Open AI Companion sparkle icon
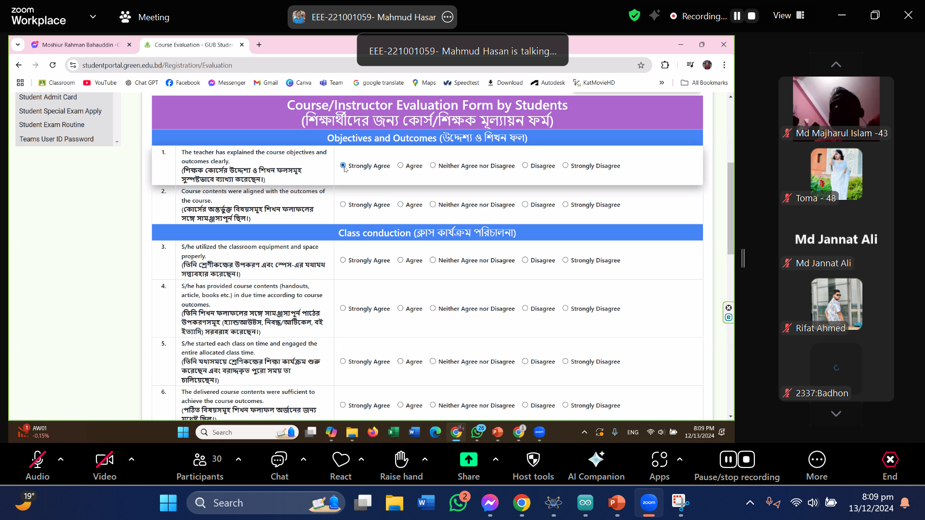Viewport: 925px width, 520px height. pyautogui.click(x=596, y=460)
